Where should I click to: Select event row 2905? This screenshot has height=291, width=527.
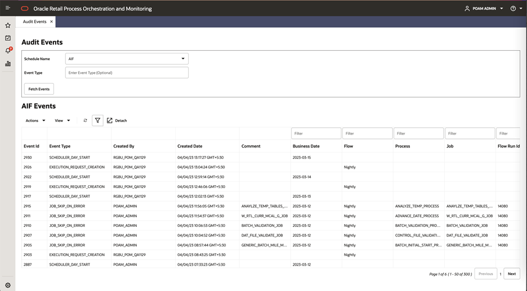click(x=271, y=245)
